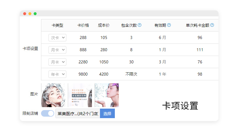238x133 pixels.
Task: Open the 月卡 dropdown in the 888 row
Action: [x=57, y=50]
